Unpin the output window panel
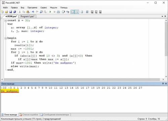Image resolution: width=168 pixels, height=121 pixels. click(163, 84)
